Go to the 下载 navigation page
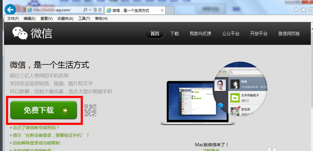Screen dimensions: 313x151 tap(175, 34)
